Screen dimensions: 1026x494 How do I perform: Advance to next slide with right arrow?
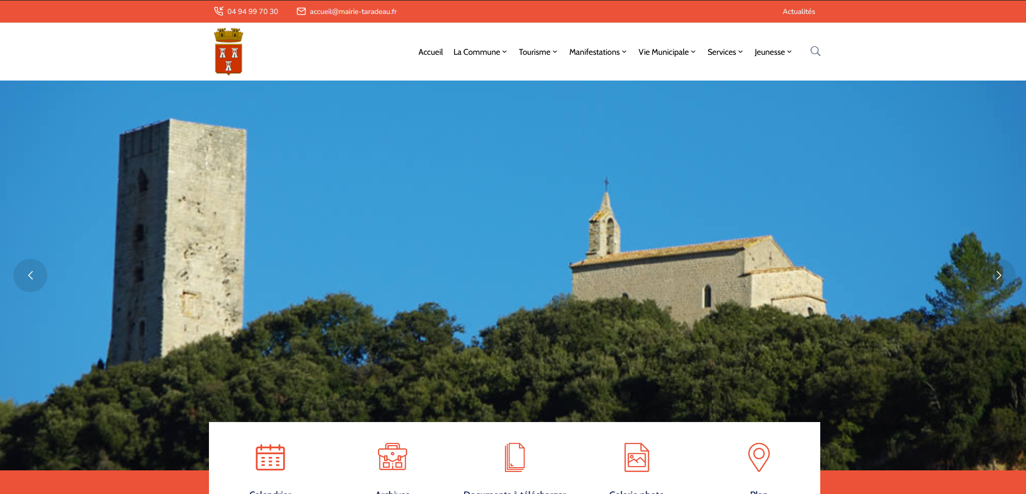[999, 275]
